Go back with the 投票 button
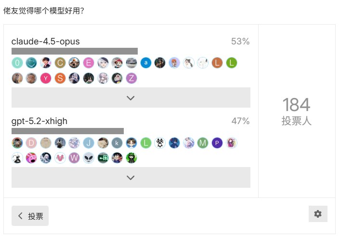This screenshot has height=238, width=340. [30, 216]
